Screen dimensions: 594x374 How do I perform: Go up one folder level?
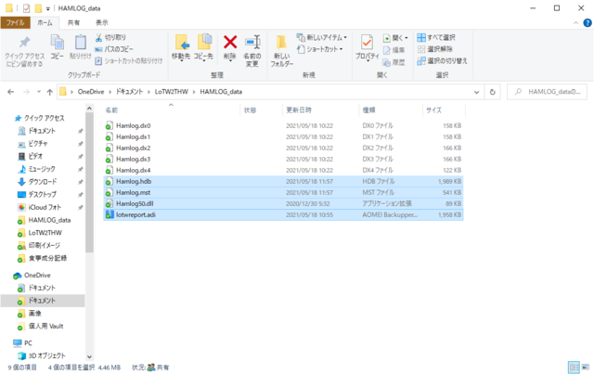point(49,92)
